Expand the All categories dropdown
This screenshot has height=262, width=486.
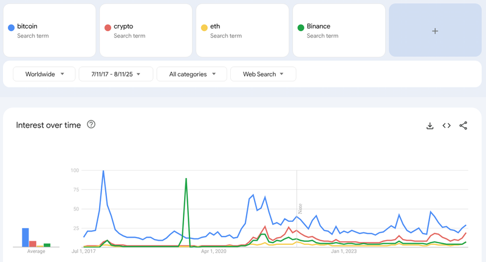pyautogui.click(x=191, y=74)
